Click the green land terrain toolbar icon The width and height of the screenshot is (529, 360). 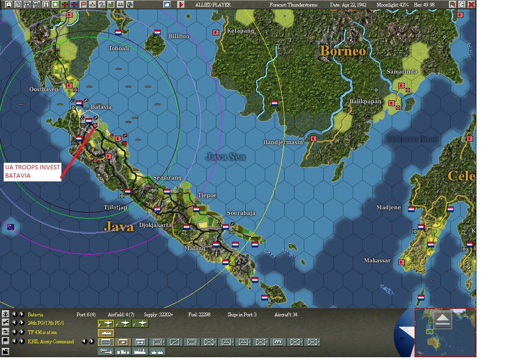tap(111, 4)
